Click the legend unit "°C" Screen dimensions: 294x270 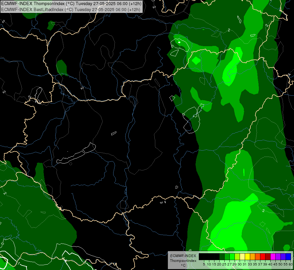[183, 265]
